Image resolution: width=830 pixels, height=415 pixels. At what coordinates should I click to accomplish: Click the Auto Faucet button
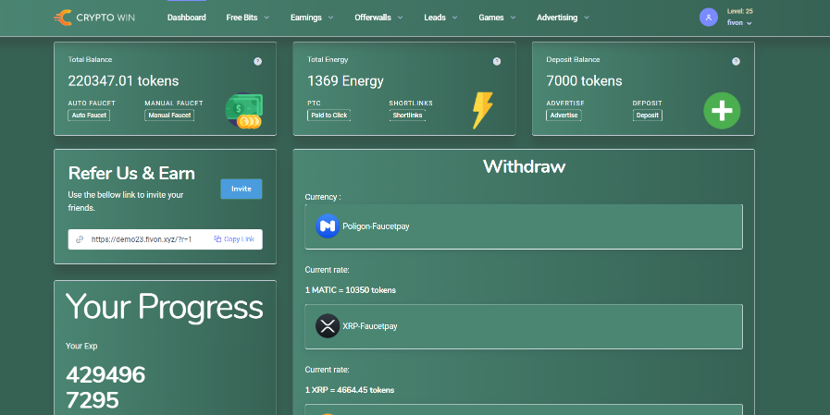pos(88,116)
